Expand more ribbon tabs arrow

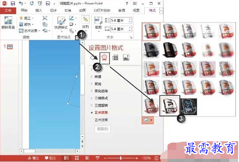[161, 11]
